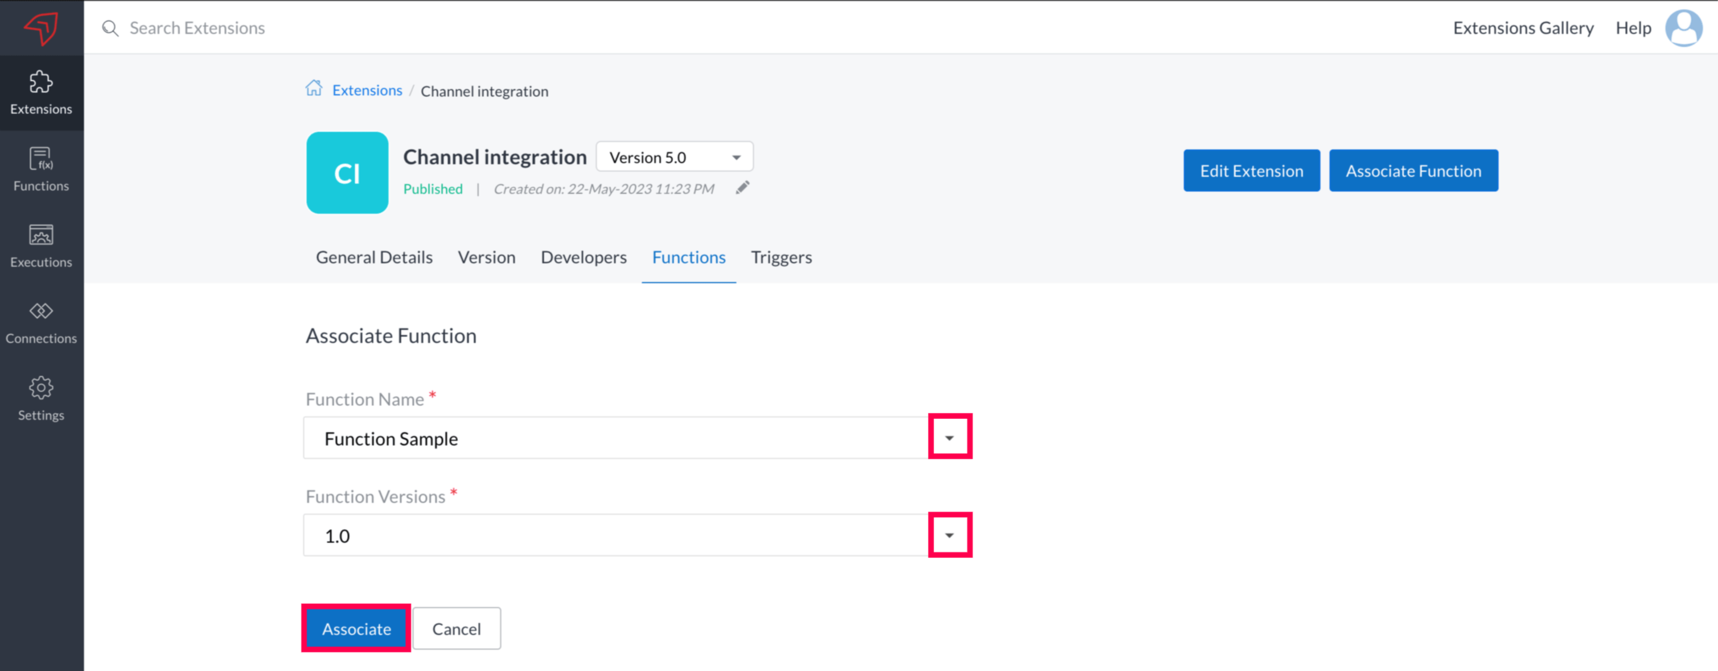This screenshot has width=1718, height=671.
Task: Expand the Function Name dropdown arrow
Action: pos(949,438)
